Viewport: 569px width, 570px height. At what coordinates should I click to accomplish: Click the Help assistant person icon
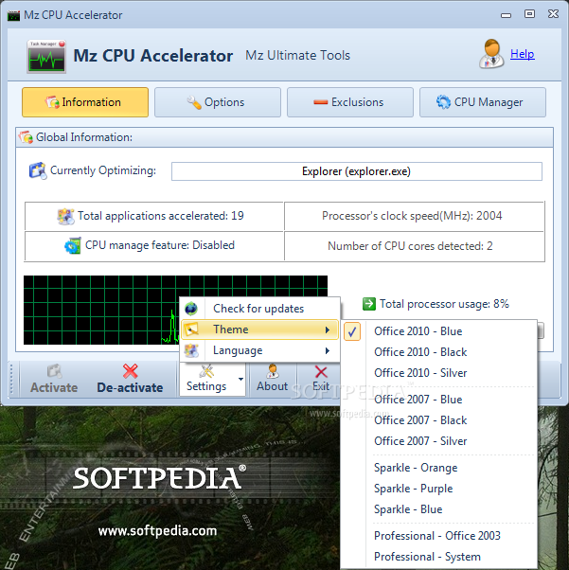click(491, 54)
